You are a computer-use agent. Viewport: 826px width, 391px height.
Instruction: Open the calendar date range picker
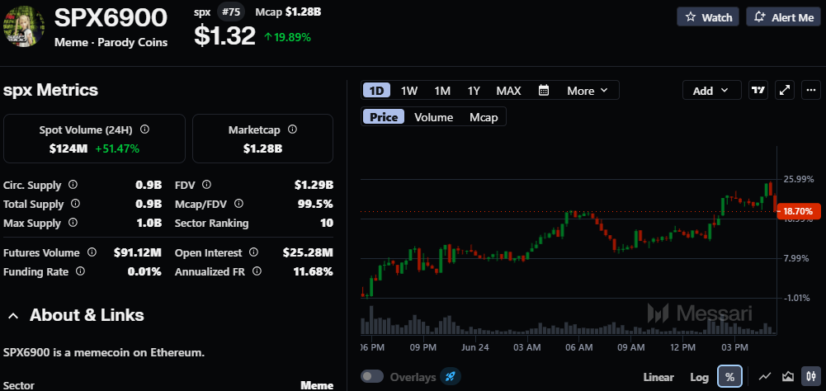click(544, 90)
